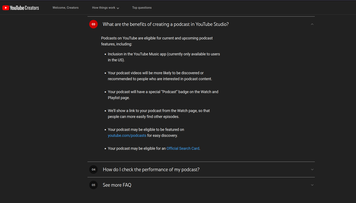Click the red YouTube play logo icon
This screenshot has height=203, width=356.
click(x=6, y=8)
